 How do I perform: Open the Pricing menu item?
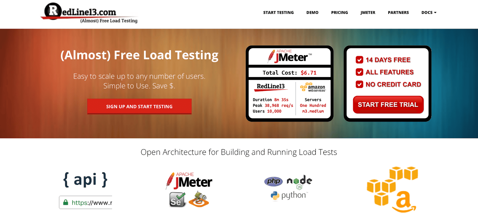(x=339, y=13)
